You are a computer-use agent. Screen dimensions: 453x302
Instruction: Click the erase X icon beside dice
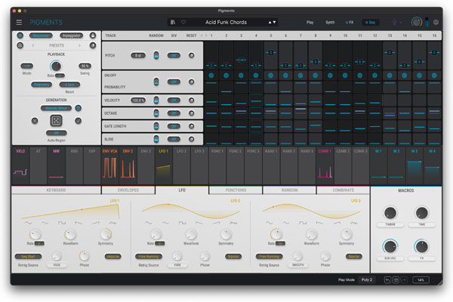click(x=35, y=121)
